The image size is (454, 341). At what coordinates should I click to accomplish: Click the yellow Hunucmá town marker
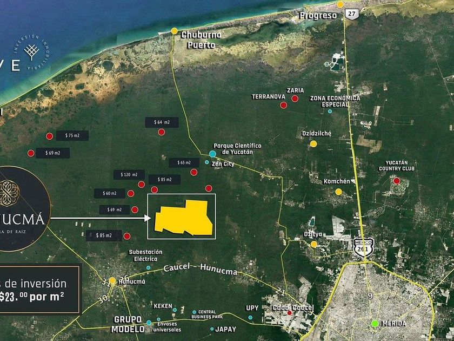pos(112,280)
